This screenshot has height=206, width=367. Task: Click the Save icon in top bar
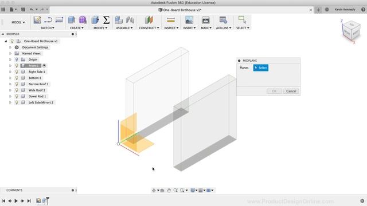(x=23, y=10)
